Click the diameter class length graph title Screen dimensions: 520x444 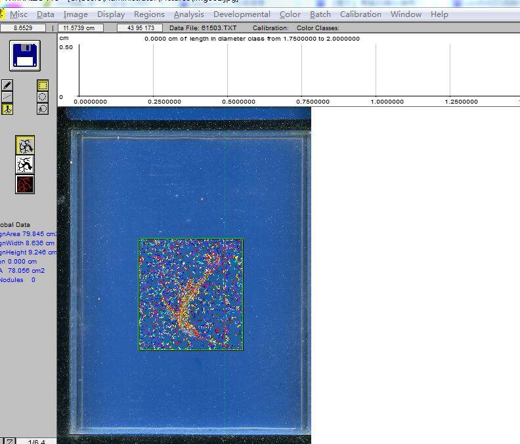pos(252,39)
